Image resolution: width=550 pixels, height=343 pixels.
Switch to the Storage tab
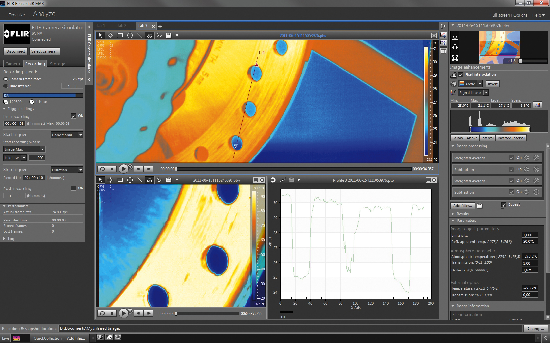pos(57,63)
